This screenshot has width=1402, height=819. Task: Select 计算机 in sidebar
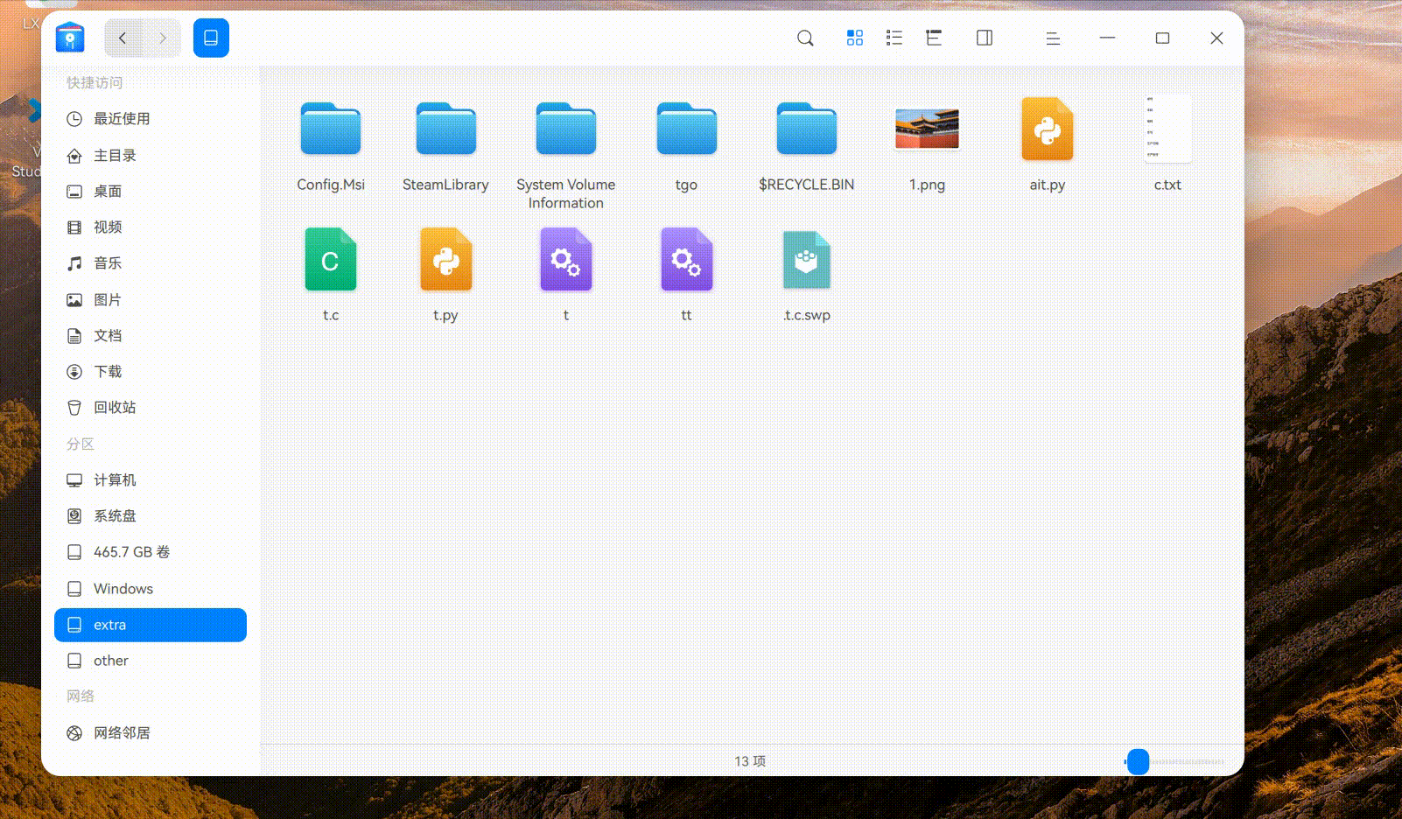[151, 479]
